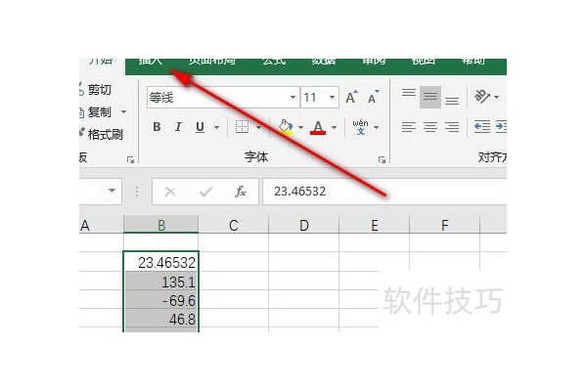Screen dimensions: 587x391
Task: Select the column F header
Action: coord(444,225)
